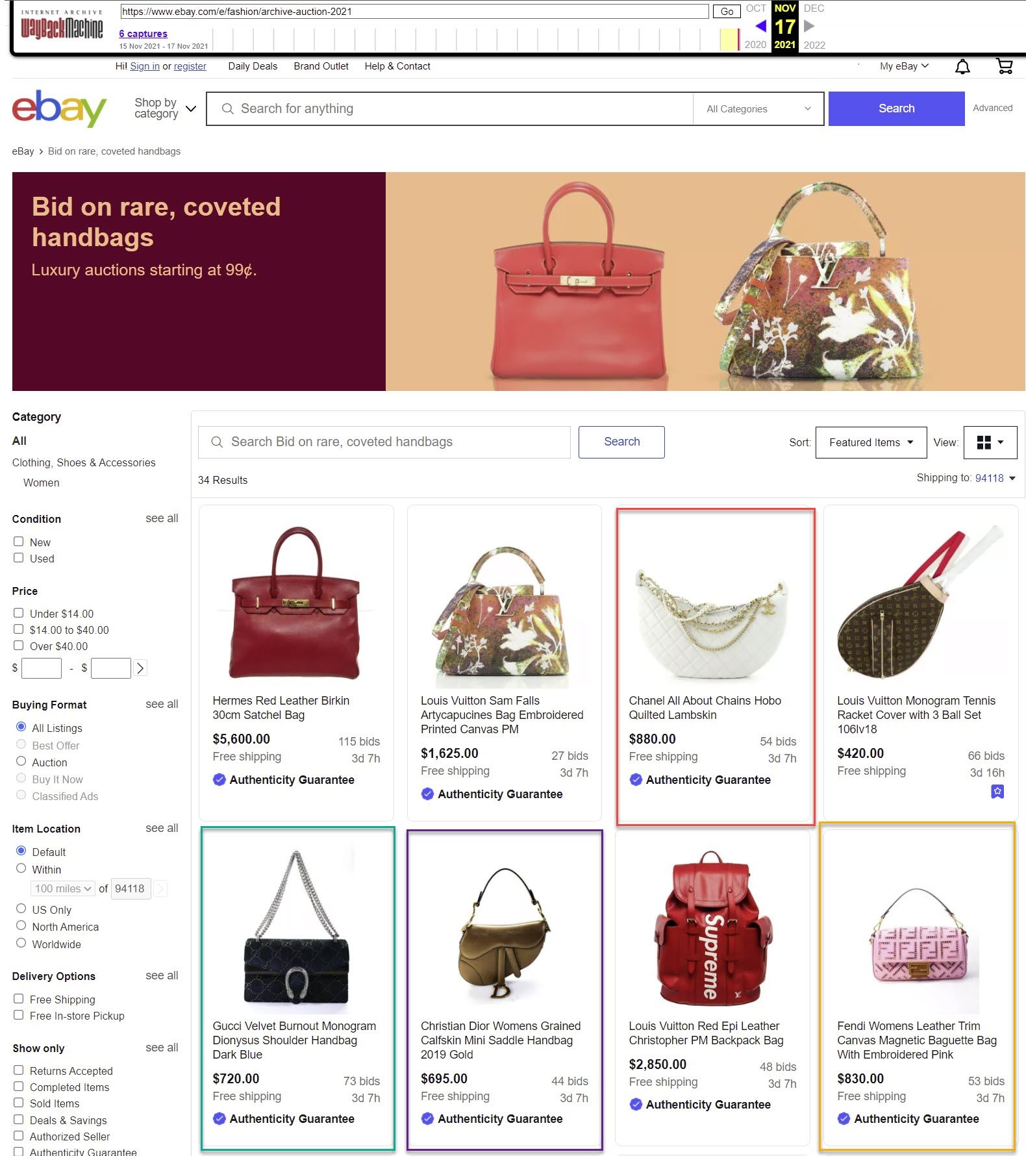1026x1156 pixels.
Task: Click the Wayback Machine logo
Action: pyautogui.click(x=62, y=25)
